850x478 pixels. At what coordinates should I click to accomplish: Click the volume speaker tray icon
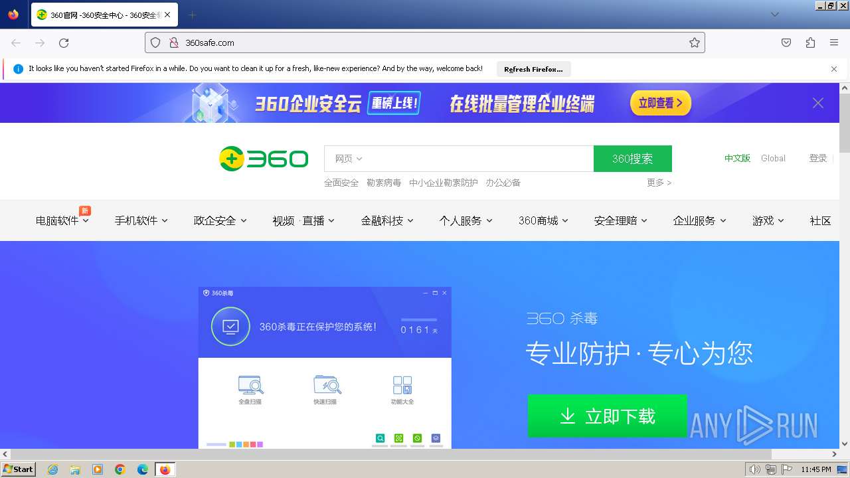tap(754, 469)
